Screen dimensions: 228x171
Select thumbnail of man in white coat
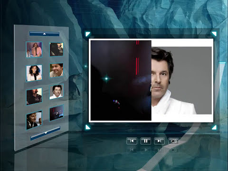[x=57, y=92]
